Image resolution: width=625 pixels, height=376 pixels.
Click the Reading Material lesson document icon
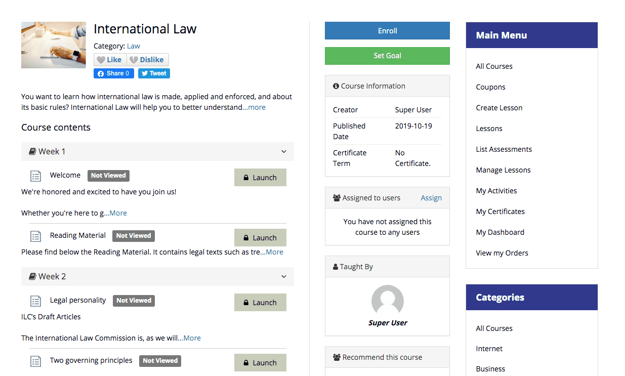click(35, 236)
